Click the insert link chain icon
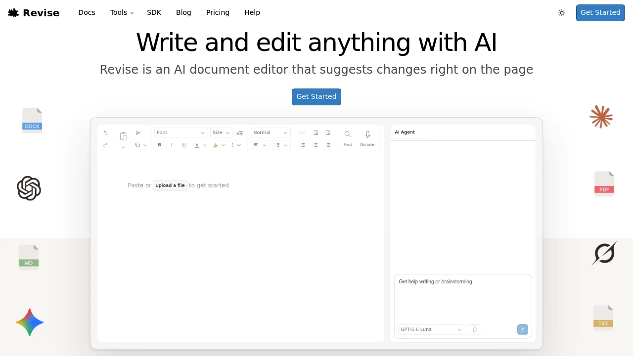 coord(302,133)
